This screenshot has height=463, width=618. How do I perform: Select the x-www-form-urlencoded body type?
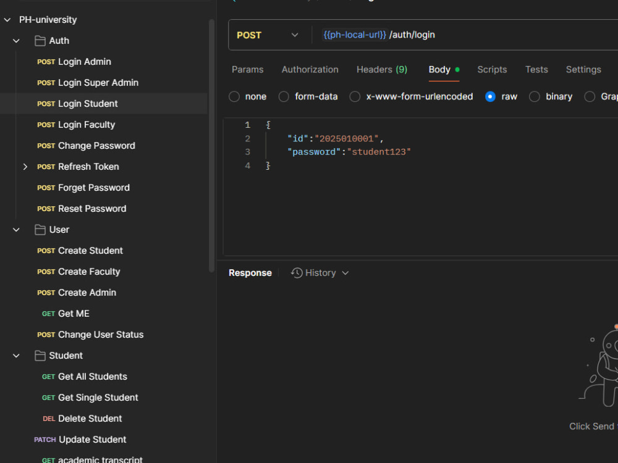click(354, 96)
